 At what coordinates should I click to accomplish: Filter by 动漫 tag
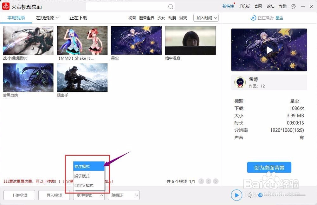(172, 18)
